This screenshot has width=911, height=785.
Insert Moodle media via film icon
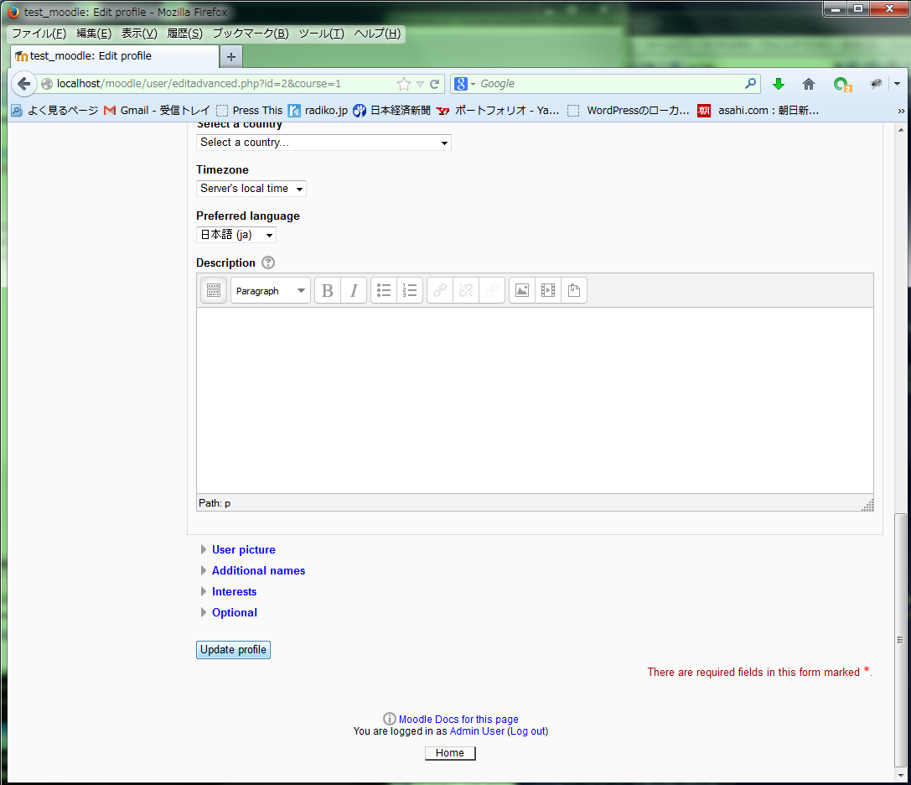548,290
